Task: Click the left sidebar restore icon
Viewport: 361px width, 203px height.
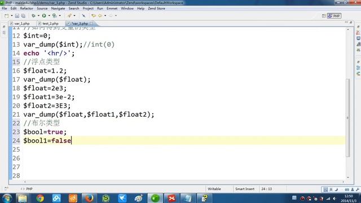Action: 4,27
